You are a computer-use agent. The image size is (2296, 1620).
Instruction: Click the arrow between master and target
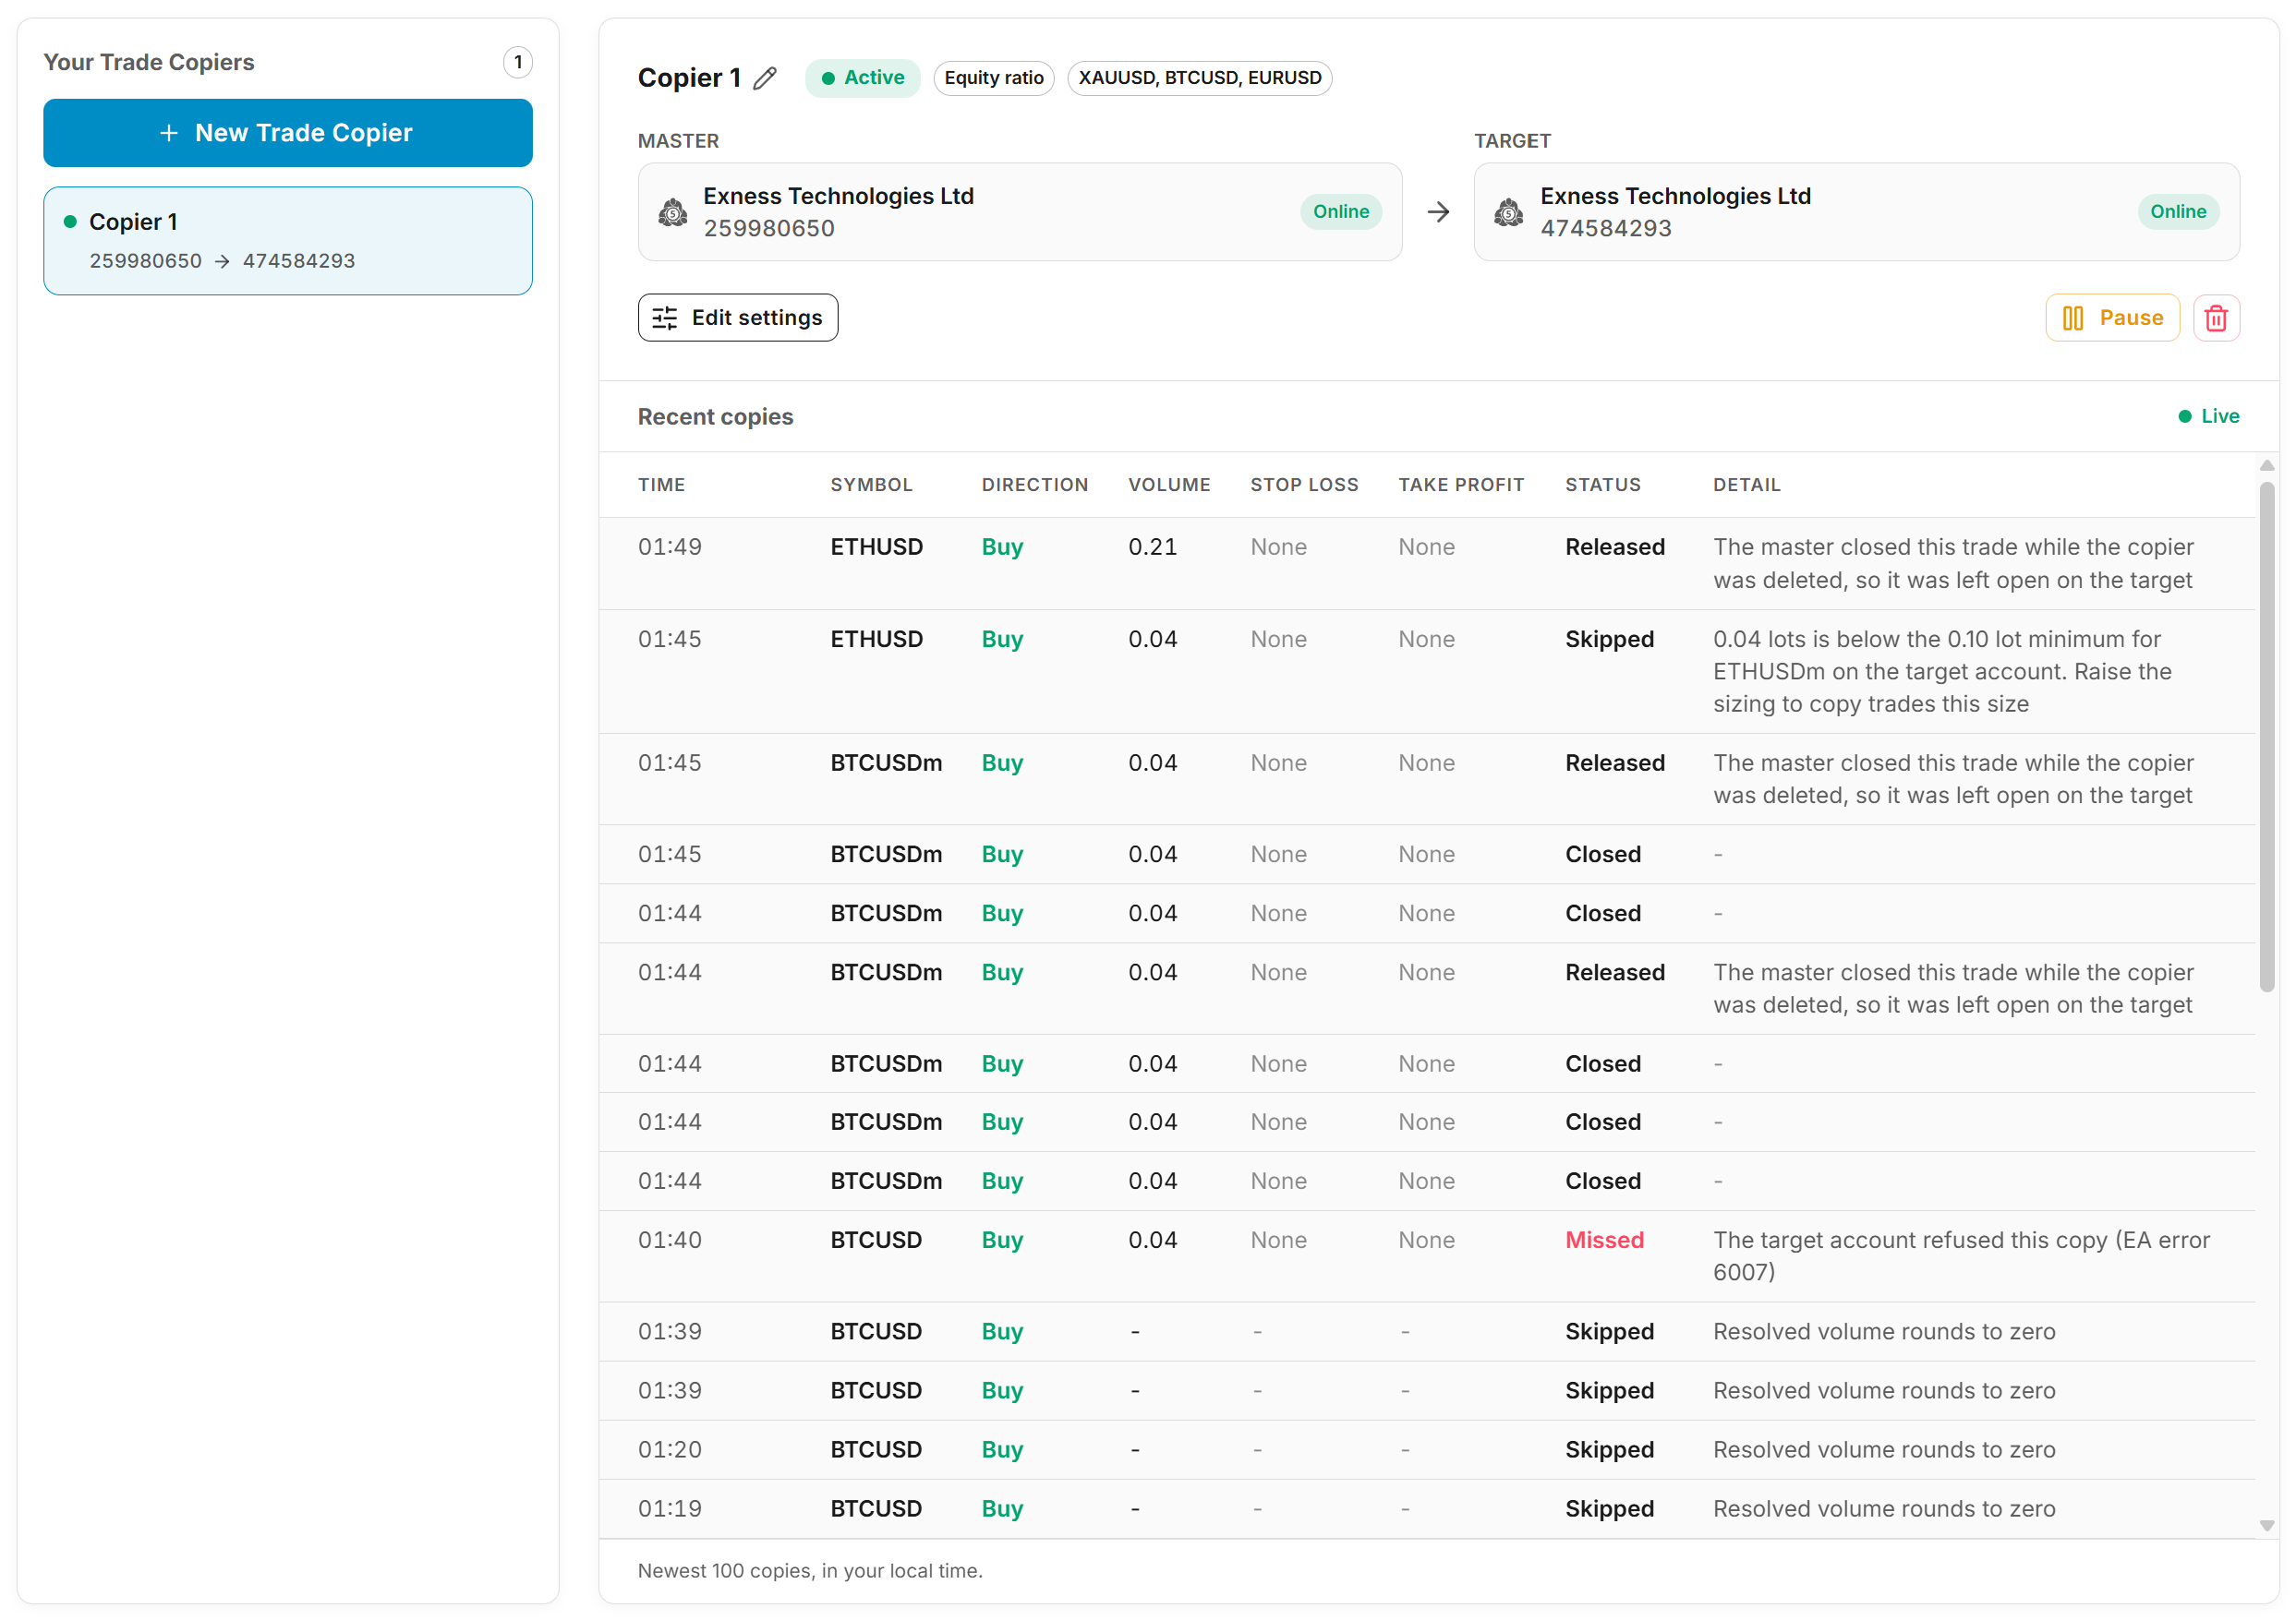coord(1438,212)
